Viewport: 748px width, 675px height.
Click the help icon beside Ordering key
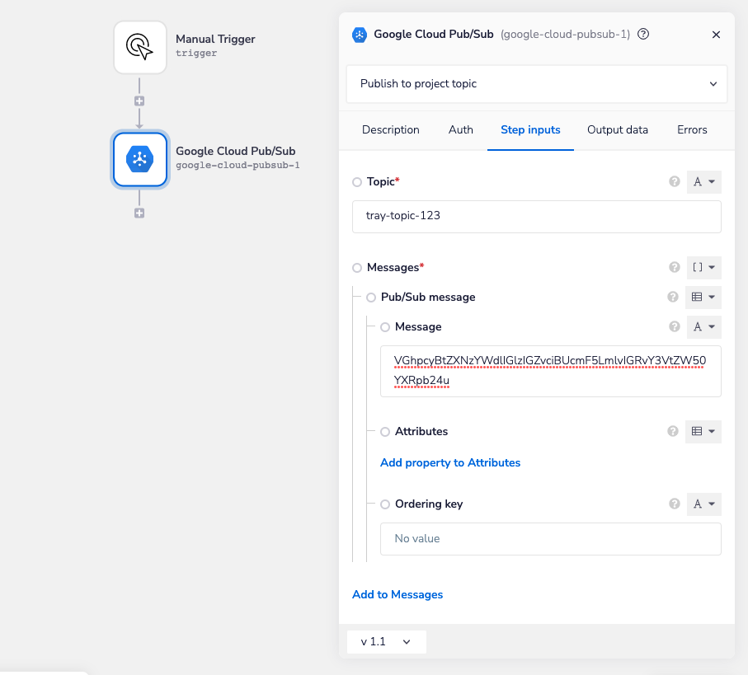coord(673,504)
